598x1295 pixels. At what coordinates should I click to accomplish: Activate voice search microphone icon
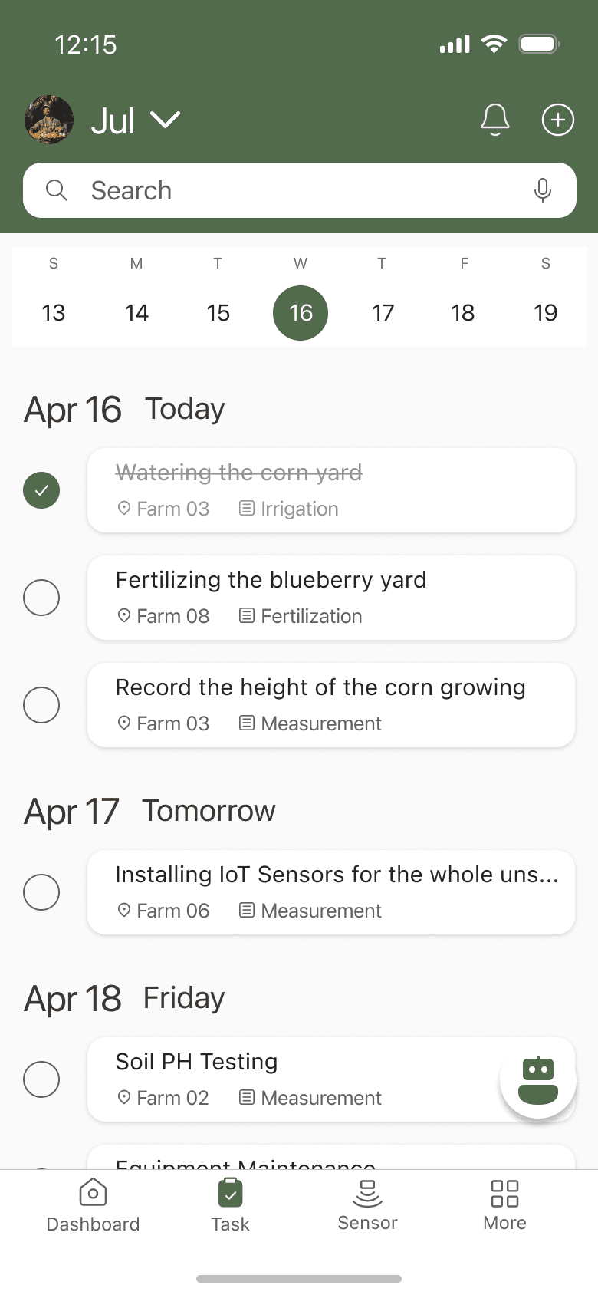coord(543,190)
